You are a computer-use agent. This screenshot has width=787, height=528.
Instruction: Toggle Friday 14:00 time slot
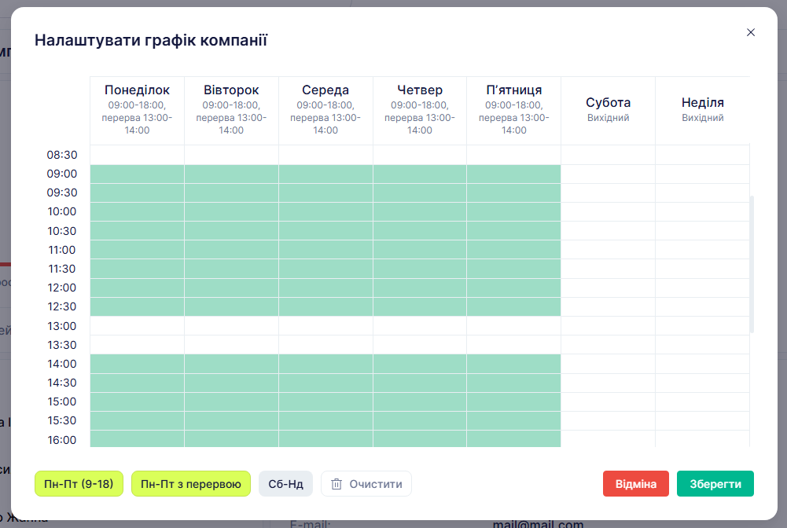pos(513,363)
